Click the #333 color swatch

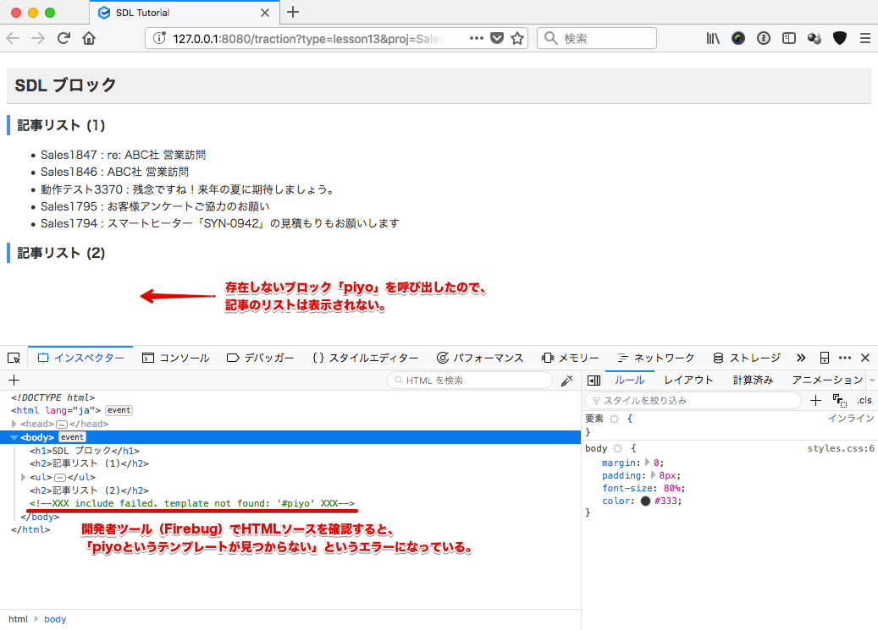coord(645,501)
